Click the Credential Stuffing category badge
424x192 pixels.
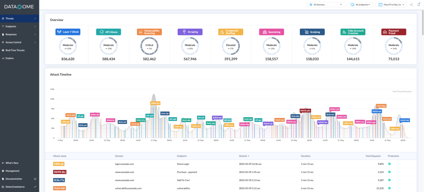pos(231,32)
